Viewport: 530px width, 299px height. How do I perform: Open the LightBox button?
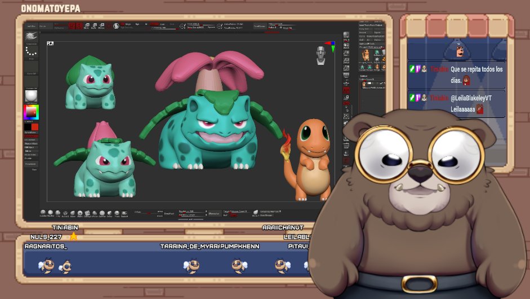32,26
